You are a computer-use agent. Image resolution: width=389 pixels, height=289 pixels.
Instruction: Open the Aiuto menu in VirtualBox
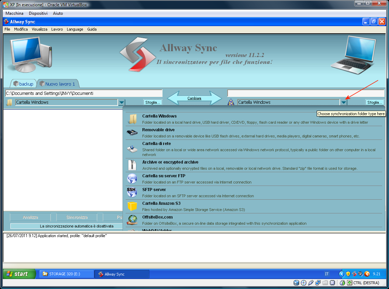[58, 13]
